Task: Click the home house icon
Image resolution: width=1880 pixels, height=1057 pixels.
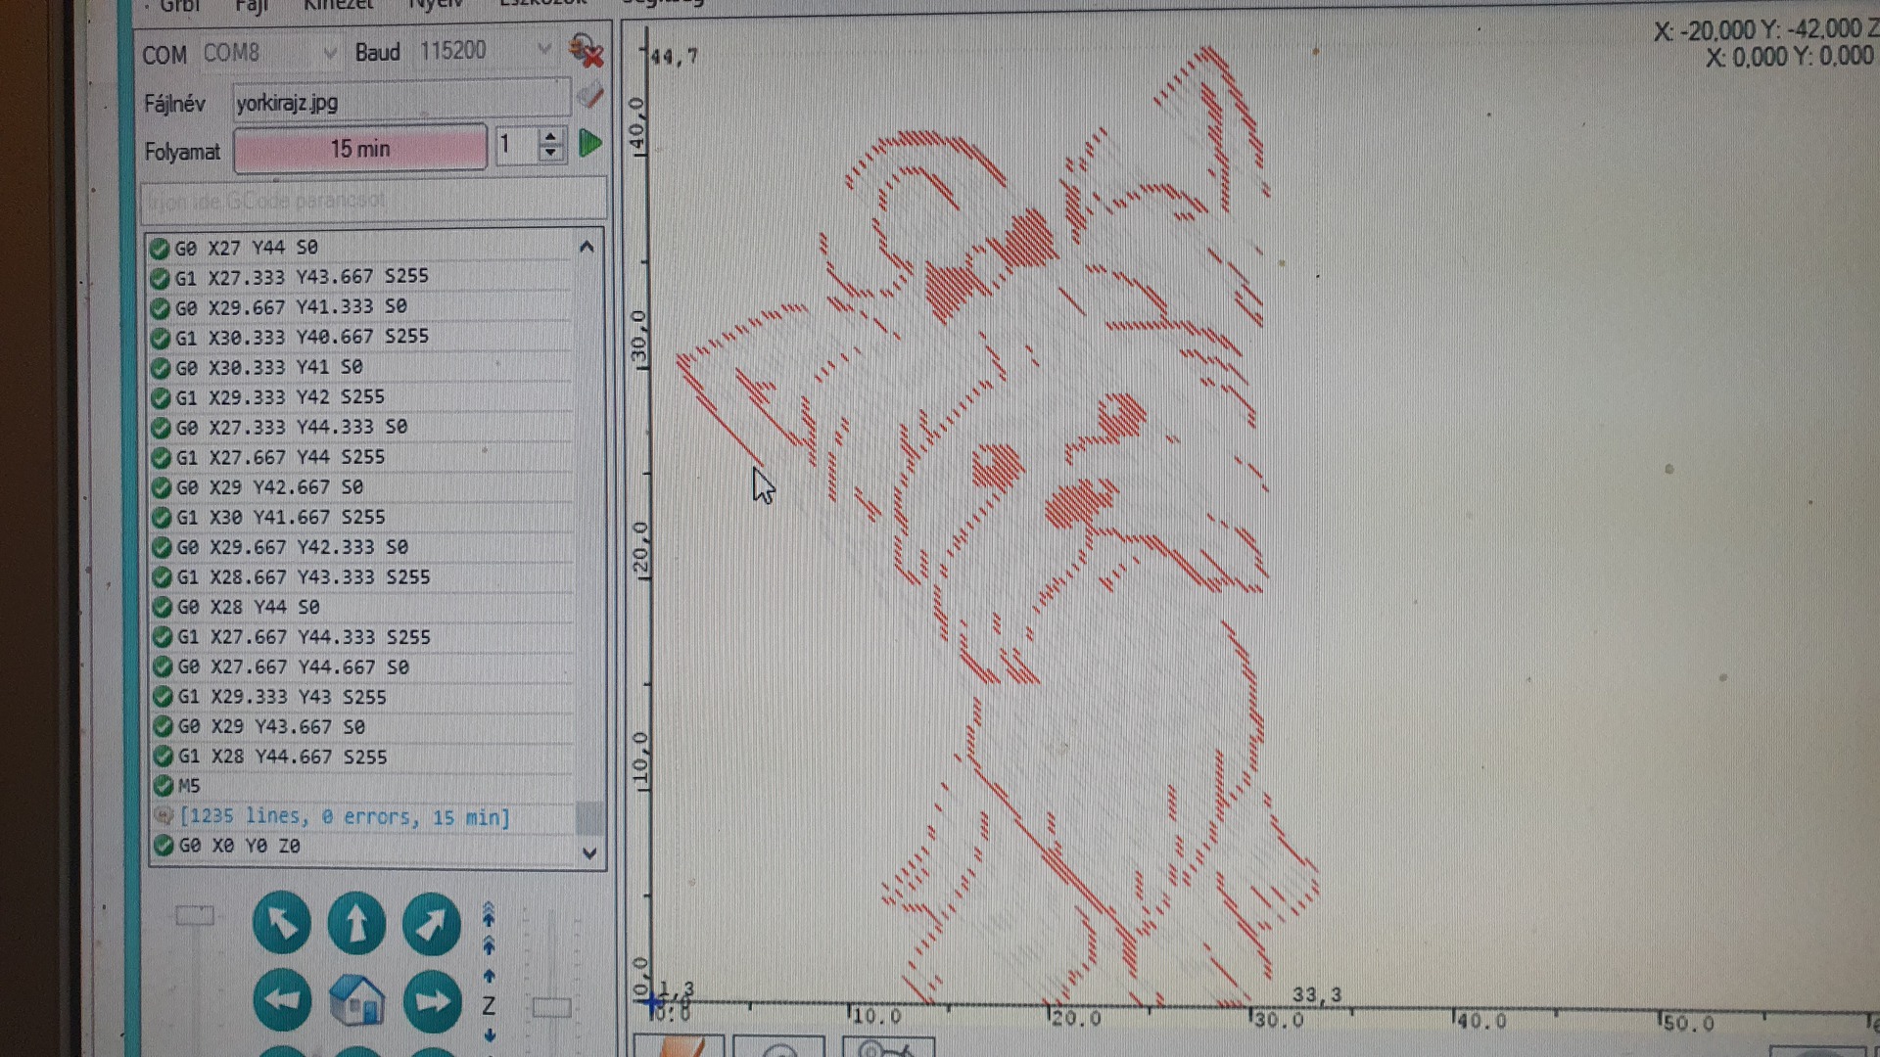Action: point(357,1001)
